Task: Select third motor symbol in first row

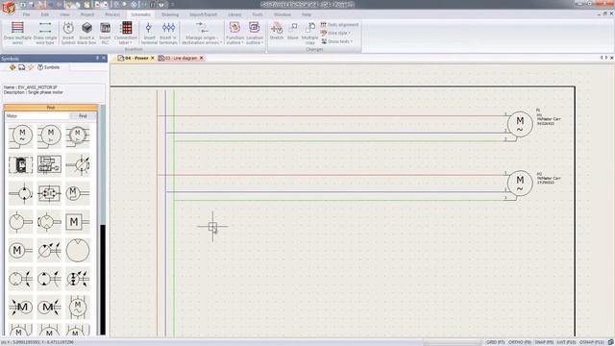Action: (78, 136)
